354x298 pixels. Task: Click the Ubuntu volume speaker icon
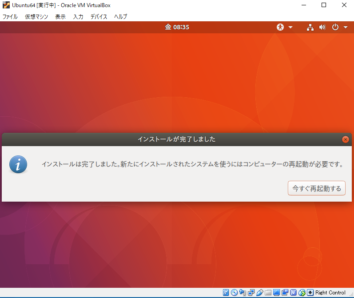pos(322,28)
